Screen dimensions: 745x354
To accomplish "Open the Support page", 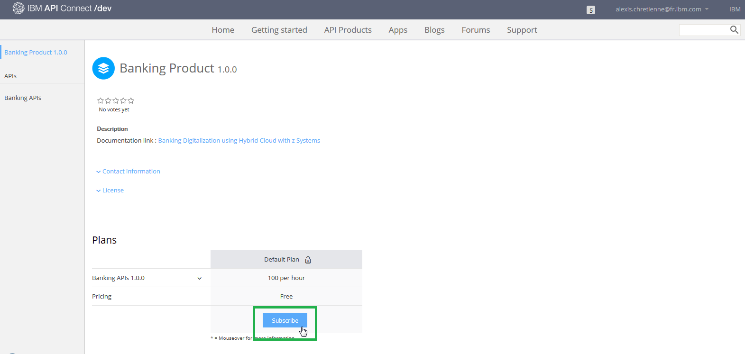I will tap(522, 30).
